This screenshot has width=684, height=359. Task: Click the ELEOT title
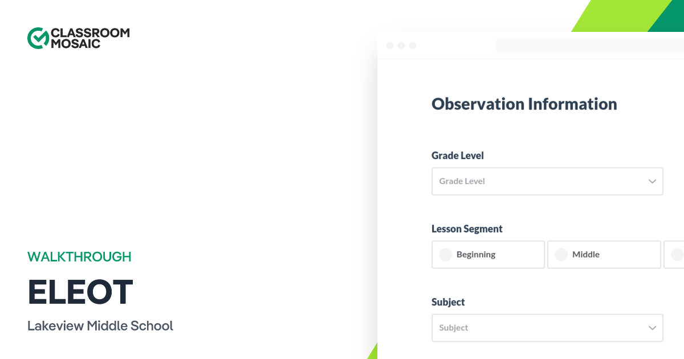coord(80,292)
